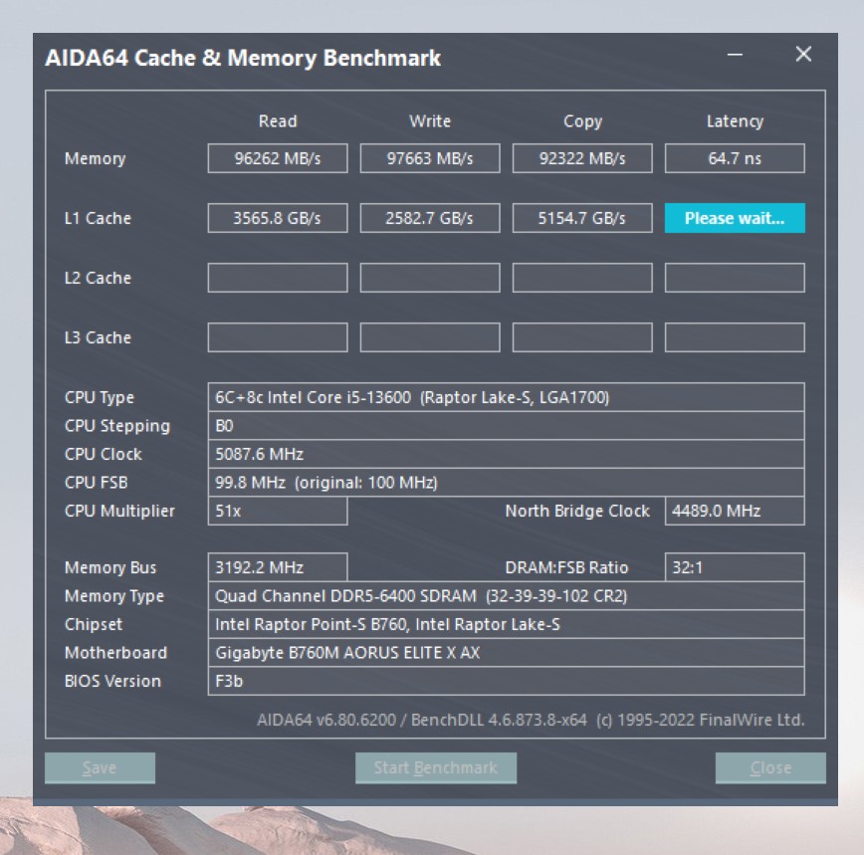Image resolution: width=864 pixels, height=855 pixels.
Task: Click the Chipset field showing Raptor Point-S B760
Action: pyautogui.click(x=506, y=624)
